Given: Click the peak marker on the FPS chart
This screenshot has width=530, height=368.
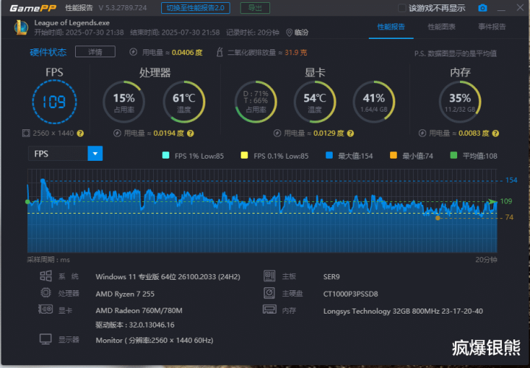Looking at the screenshot, I should (x=43, y=181).
